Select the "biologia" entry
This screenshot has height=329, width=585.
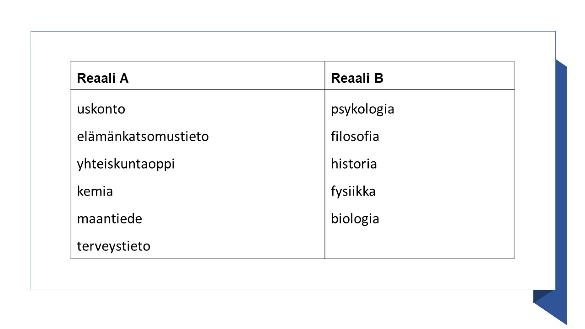pos(355,218)
